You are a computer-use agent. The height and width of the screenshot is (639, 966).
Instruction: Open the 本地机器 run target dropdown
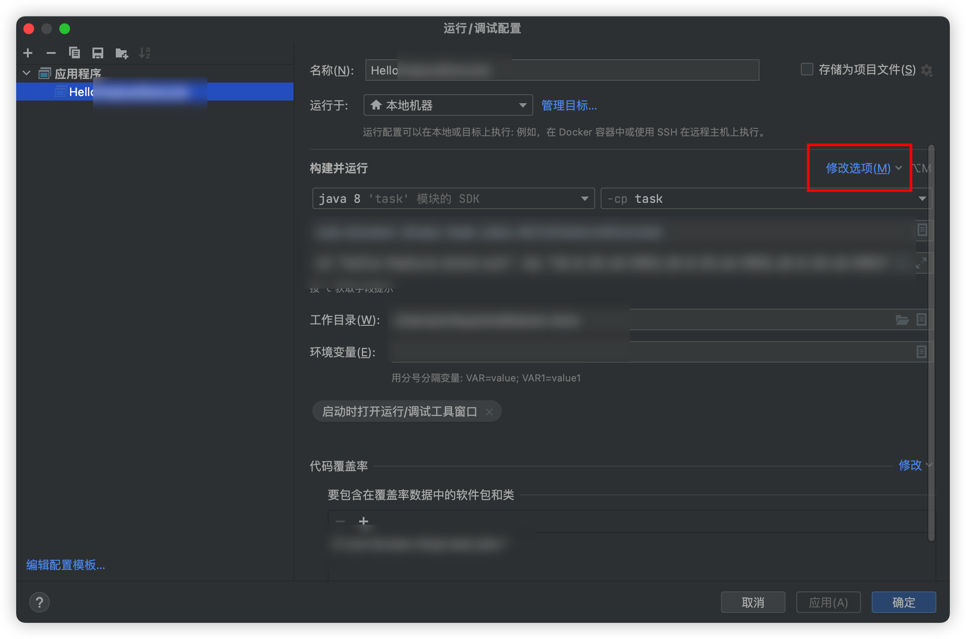448,105
